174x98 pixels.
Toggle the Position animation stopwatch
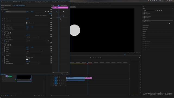coord(5,12)
